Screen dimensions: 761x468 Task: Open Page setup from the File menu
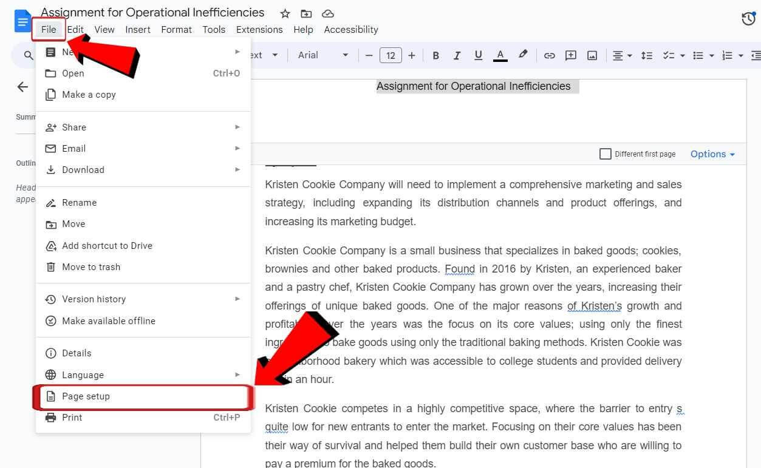pos(86,396)
